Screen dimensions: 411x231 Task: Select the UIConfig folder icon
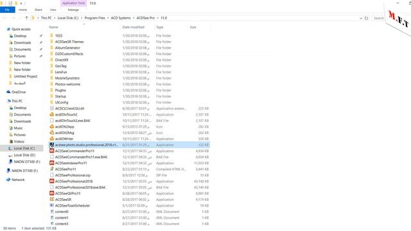pyautogui.click(x=51, y=103)
